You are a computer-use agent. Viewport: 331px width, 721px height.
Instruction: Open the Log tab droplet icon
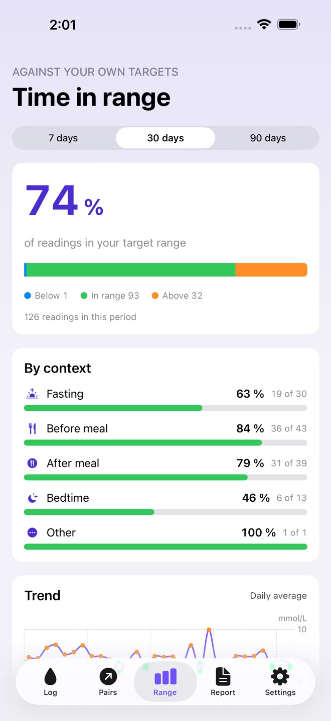coord(50,677)
